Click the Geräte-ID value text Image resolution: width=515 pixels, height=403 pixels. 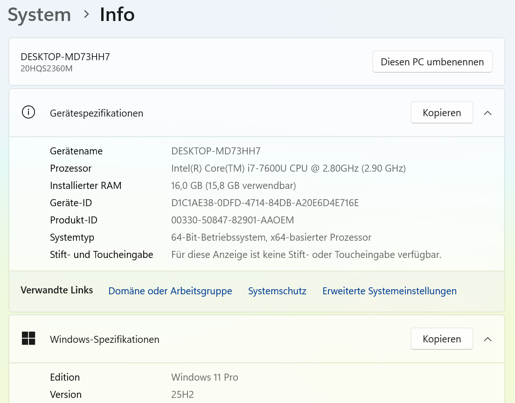click(264, 203)
